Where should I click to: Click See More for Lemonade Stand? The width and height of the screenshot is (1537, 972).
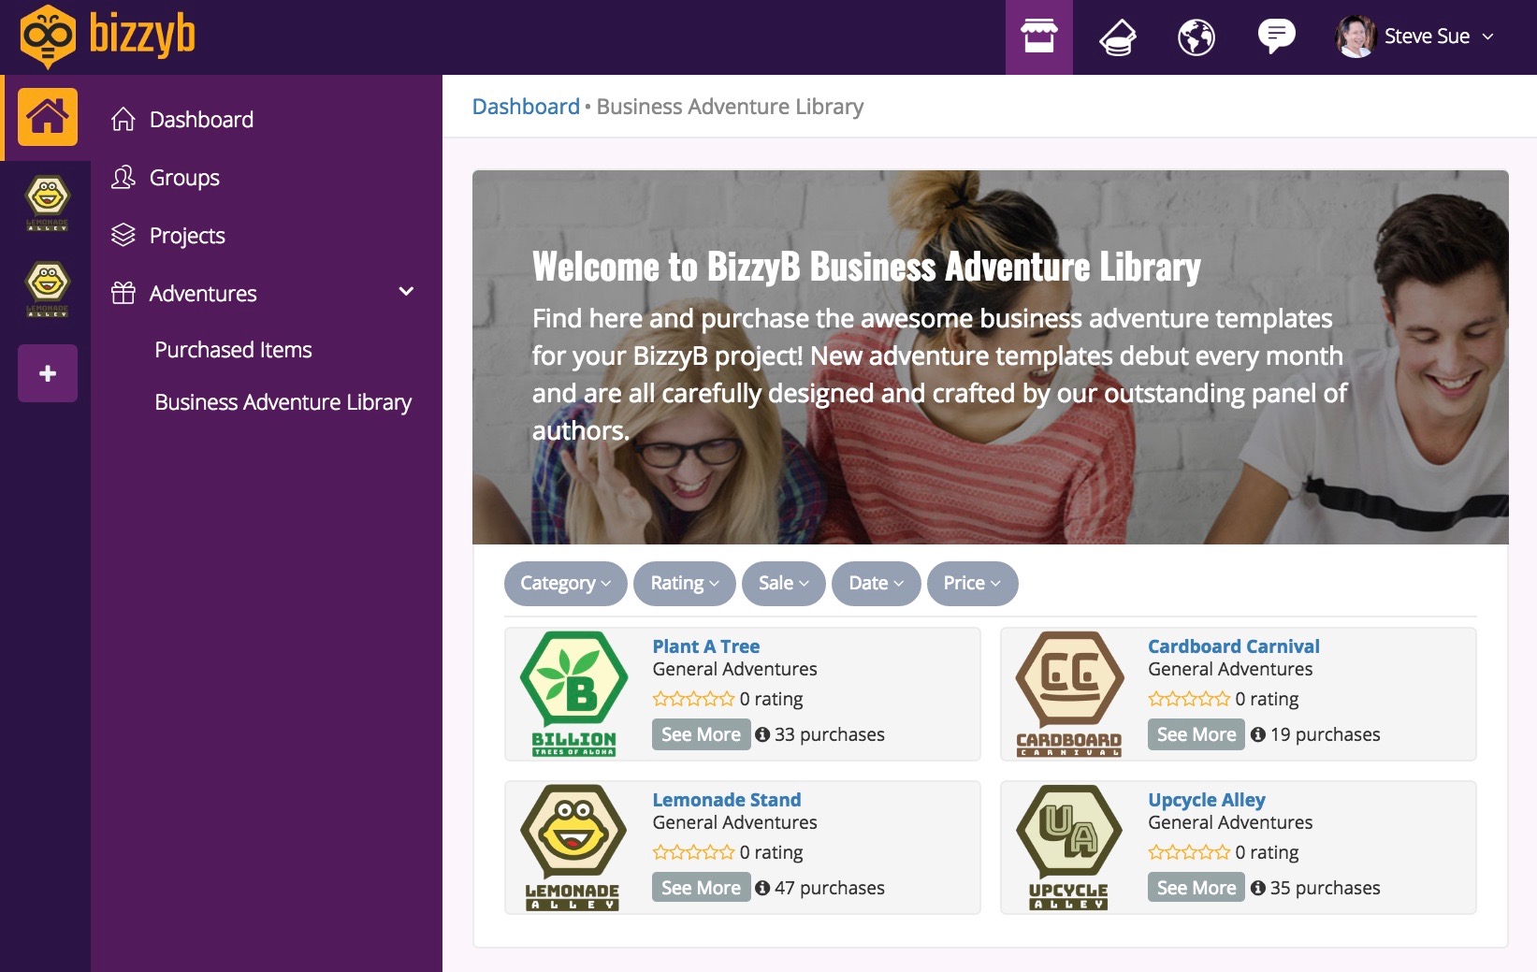(x=701, y=888)
